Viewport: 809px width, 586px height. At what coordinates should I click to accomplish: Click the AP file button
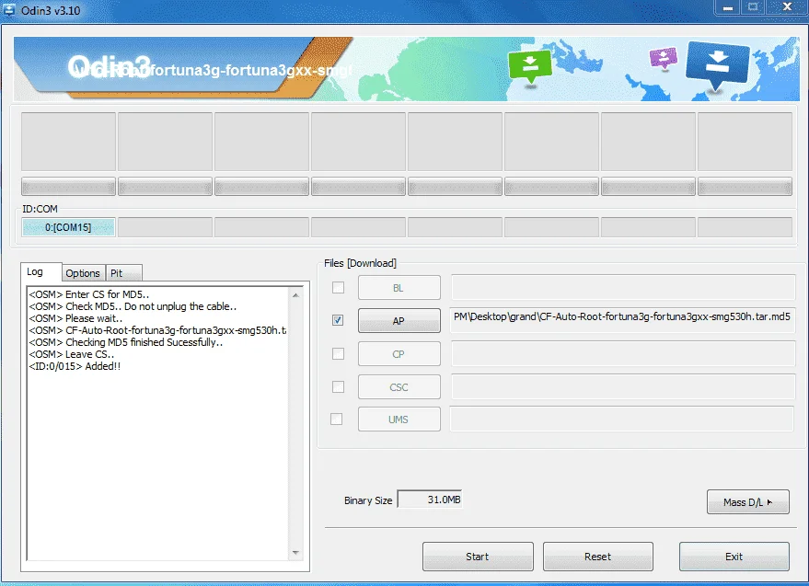point(399,321)
